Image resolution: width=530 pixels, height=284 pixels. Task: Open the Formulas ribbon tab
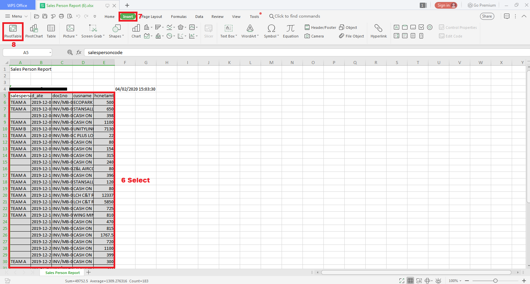click(x=179, y=17)
